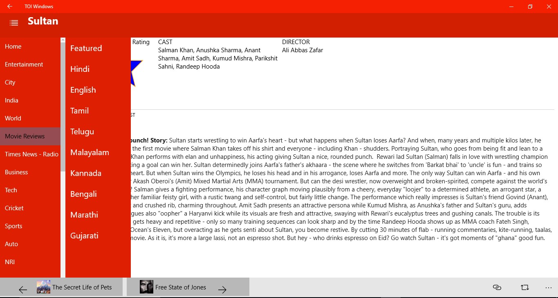Copy the review link using the link icon

click(497, 287)
